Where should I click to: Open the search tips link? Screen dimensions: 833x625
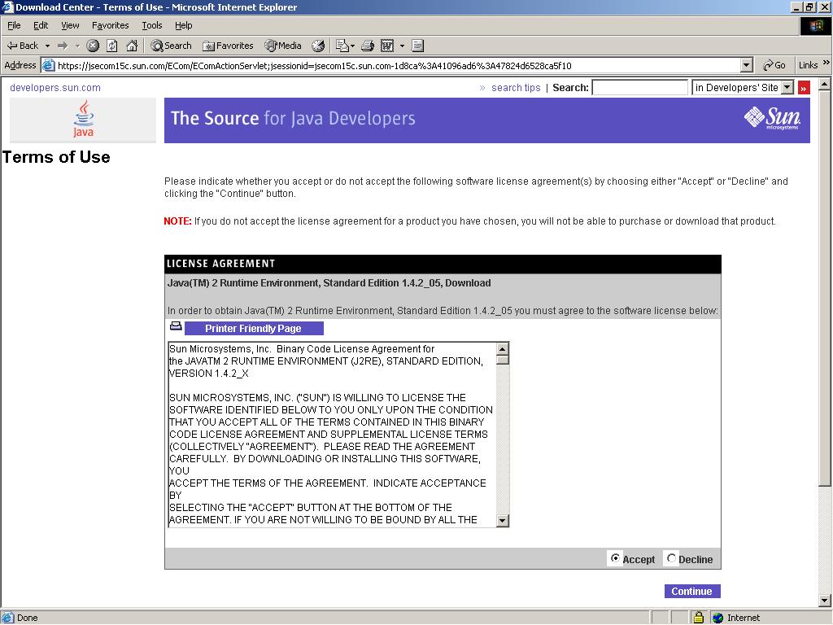pos(516,88)
